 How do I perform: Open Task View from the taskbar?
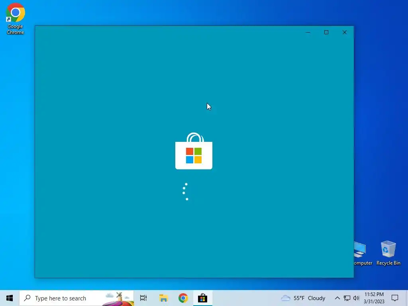point(143,298)
